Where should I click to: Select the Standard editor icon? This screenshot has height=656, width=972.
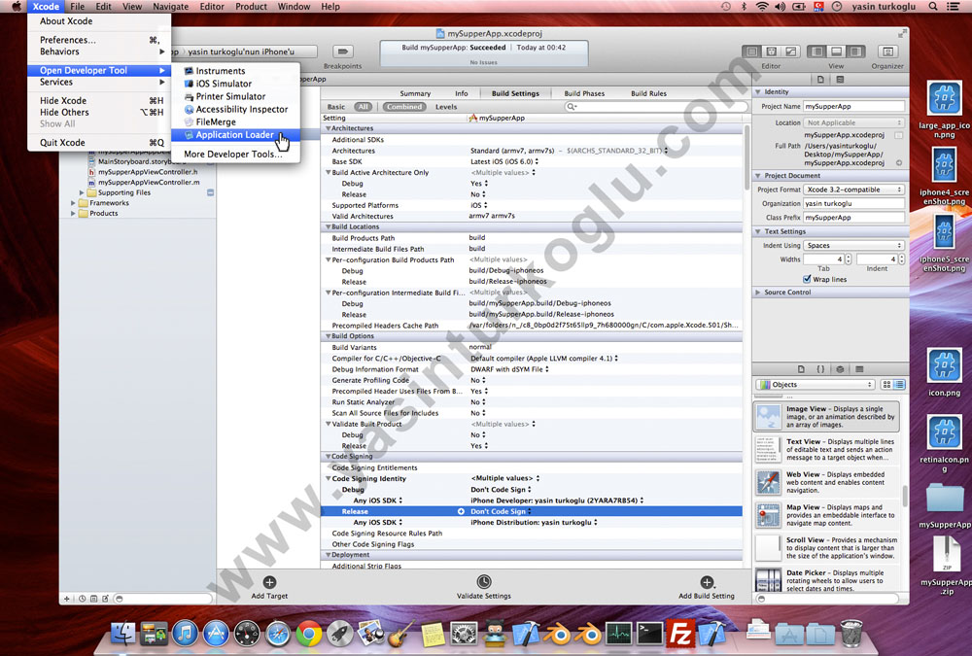[x=752, y=52]
